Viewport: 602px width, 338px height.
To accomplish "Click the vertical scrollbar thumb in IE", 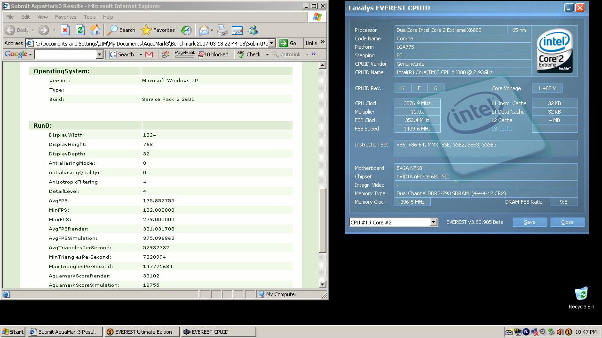I will 323,221.
